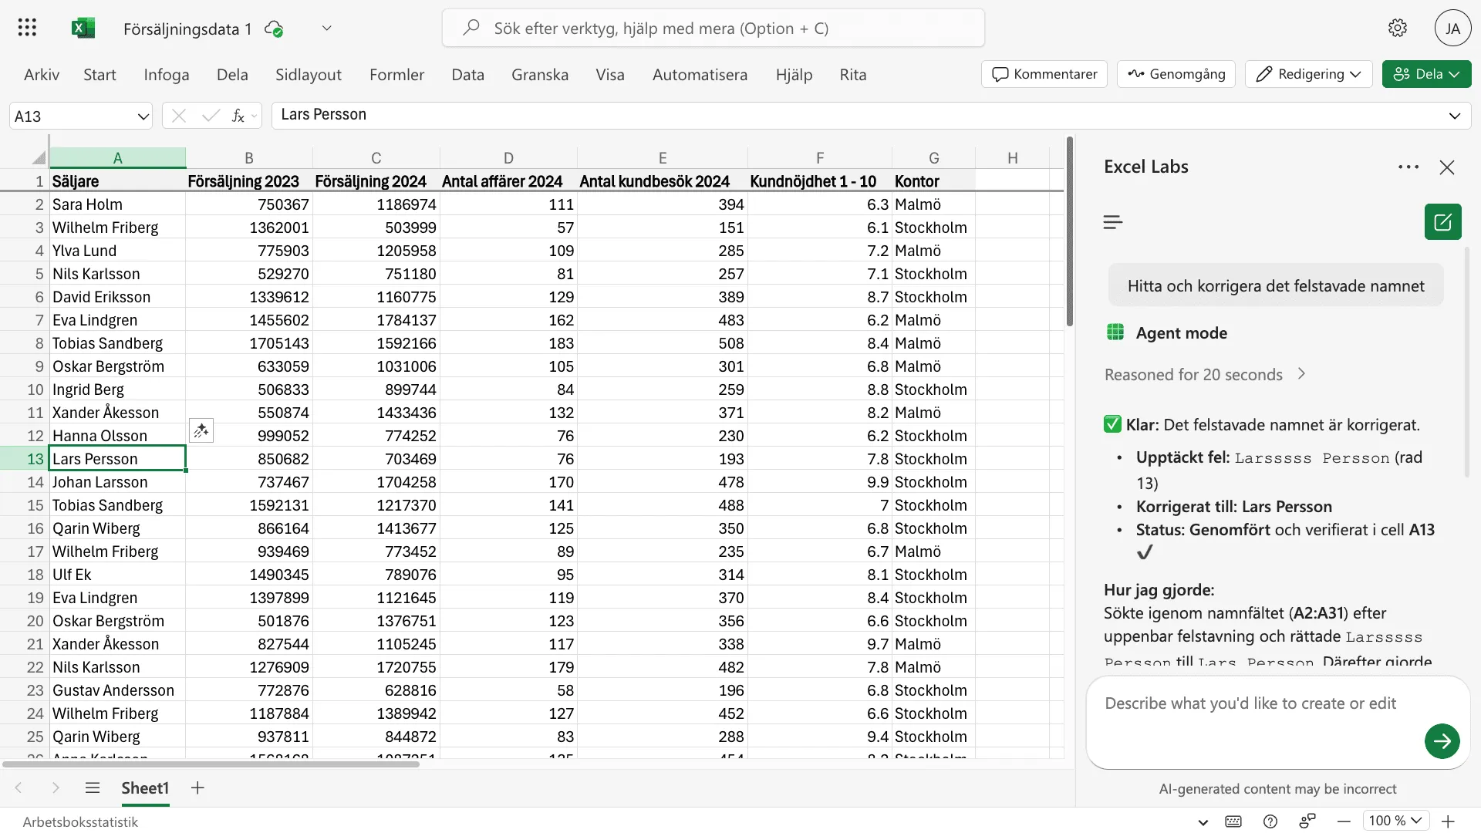This screenshot has width=1481, height=833.
Task: Select row 13 header
Action: coord(24,459)
